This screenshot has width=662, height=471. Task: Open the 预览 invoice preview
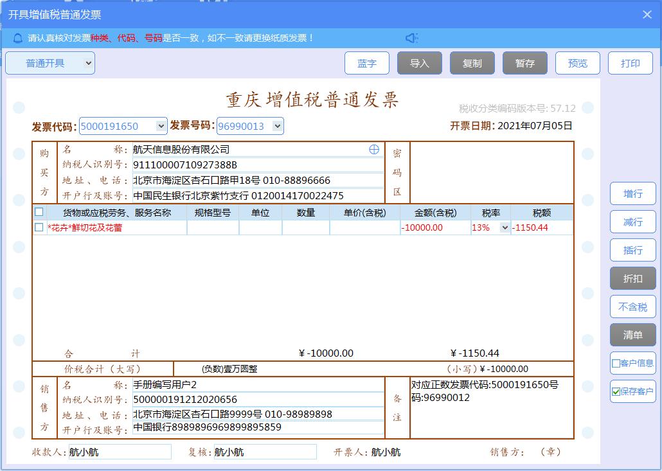click(x=577, y=63)
